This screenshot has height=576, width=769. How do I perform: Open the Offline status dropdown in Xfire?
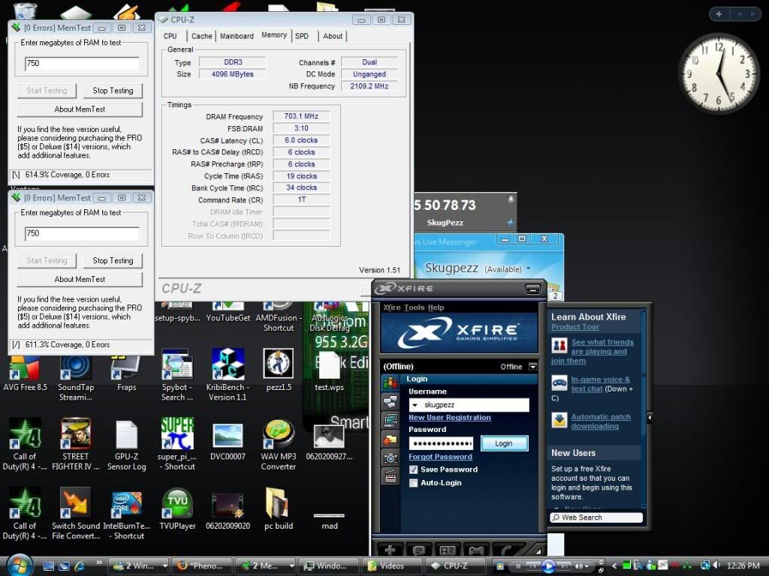[x=532, y=366]
